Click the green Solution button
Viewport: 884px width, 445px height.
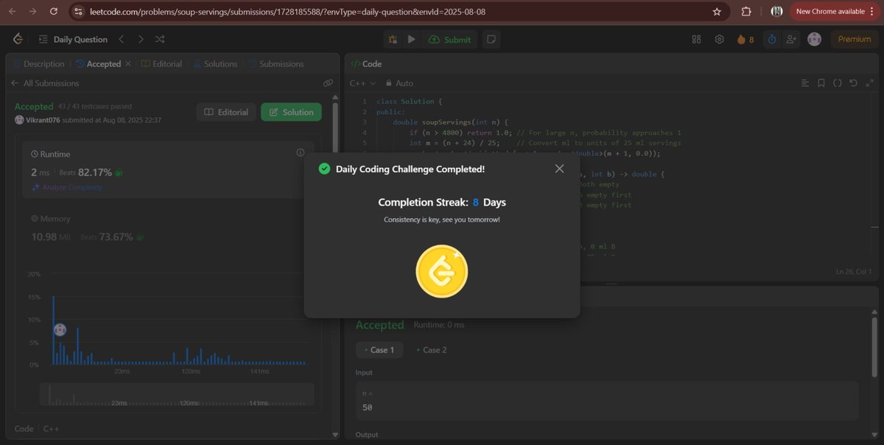tap(292, 112)
